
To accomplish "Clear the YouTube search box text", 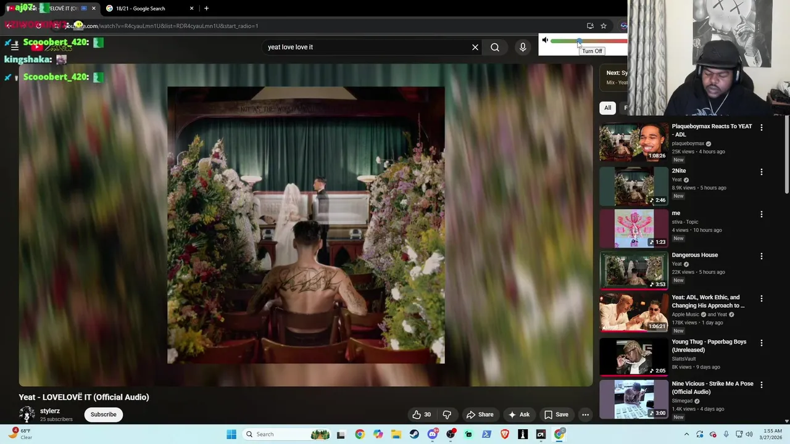I will pyautogui.click(x=475, y=47).
